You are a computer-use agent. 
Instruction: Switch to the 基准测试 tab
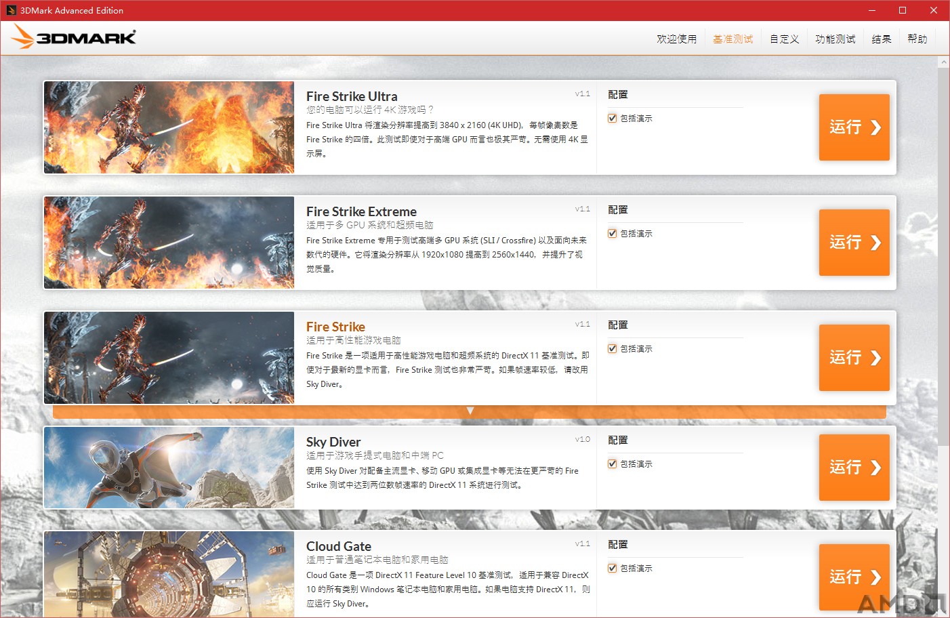(732, 39)
